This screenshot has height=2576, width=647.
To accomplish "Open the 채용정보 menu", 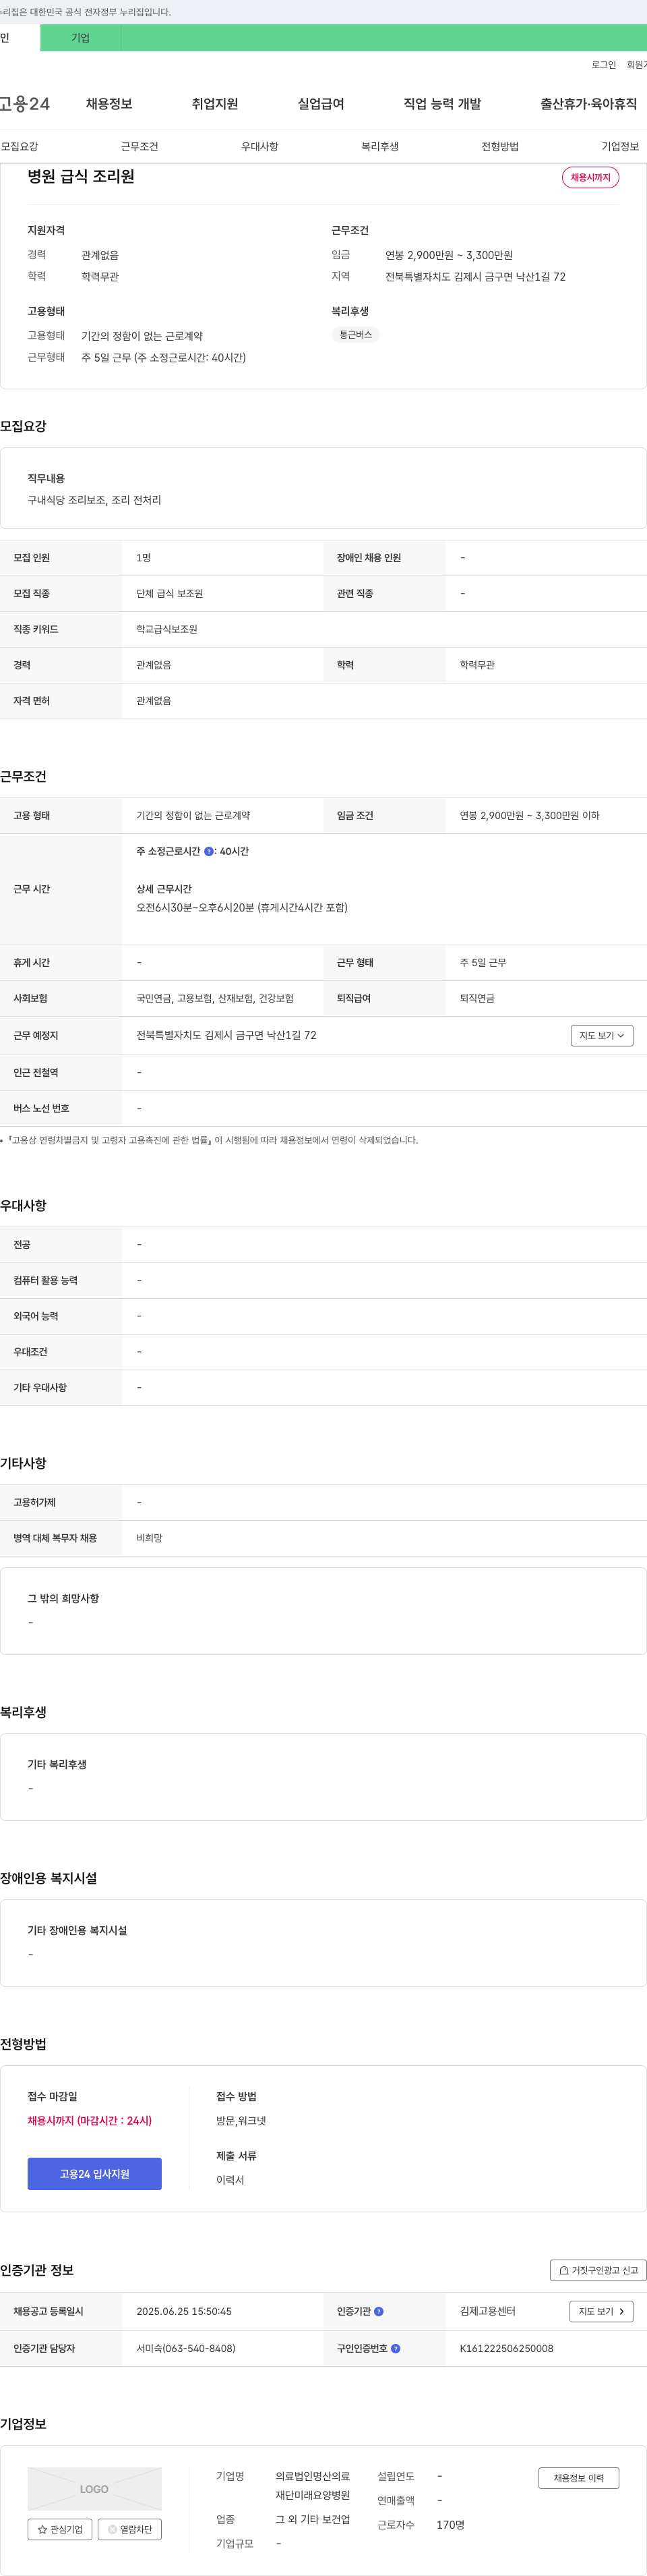I will pos(109,104).
